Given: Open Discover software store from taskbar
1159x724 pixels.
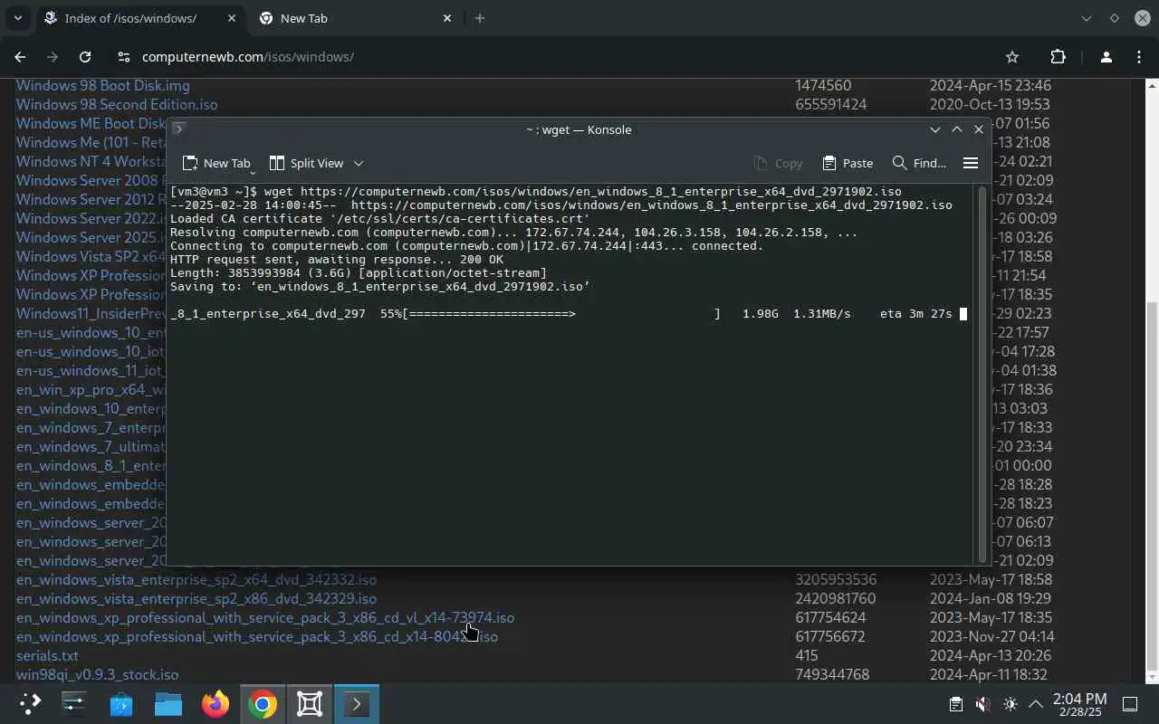Looking at the screenshot, I should coord(121,704).
